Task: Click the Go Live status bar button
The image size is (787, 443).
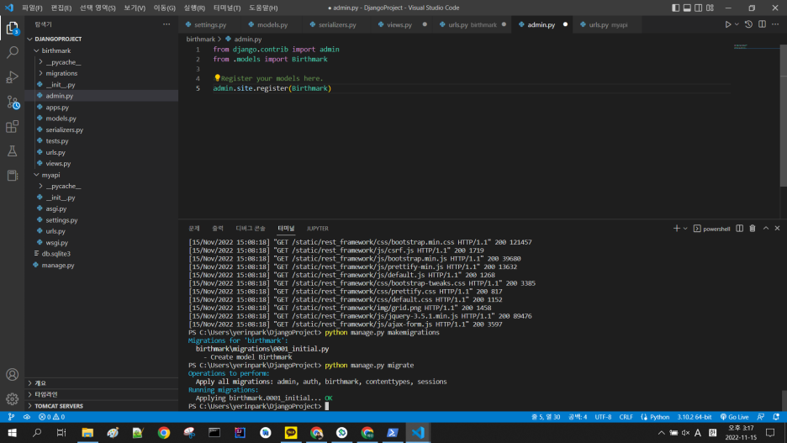Action: coord(734,417)
